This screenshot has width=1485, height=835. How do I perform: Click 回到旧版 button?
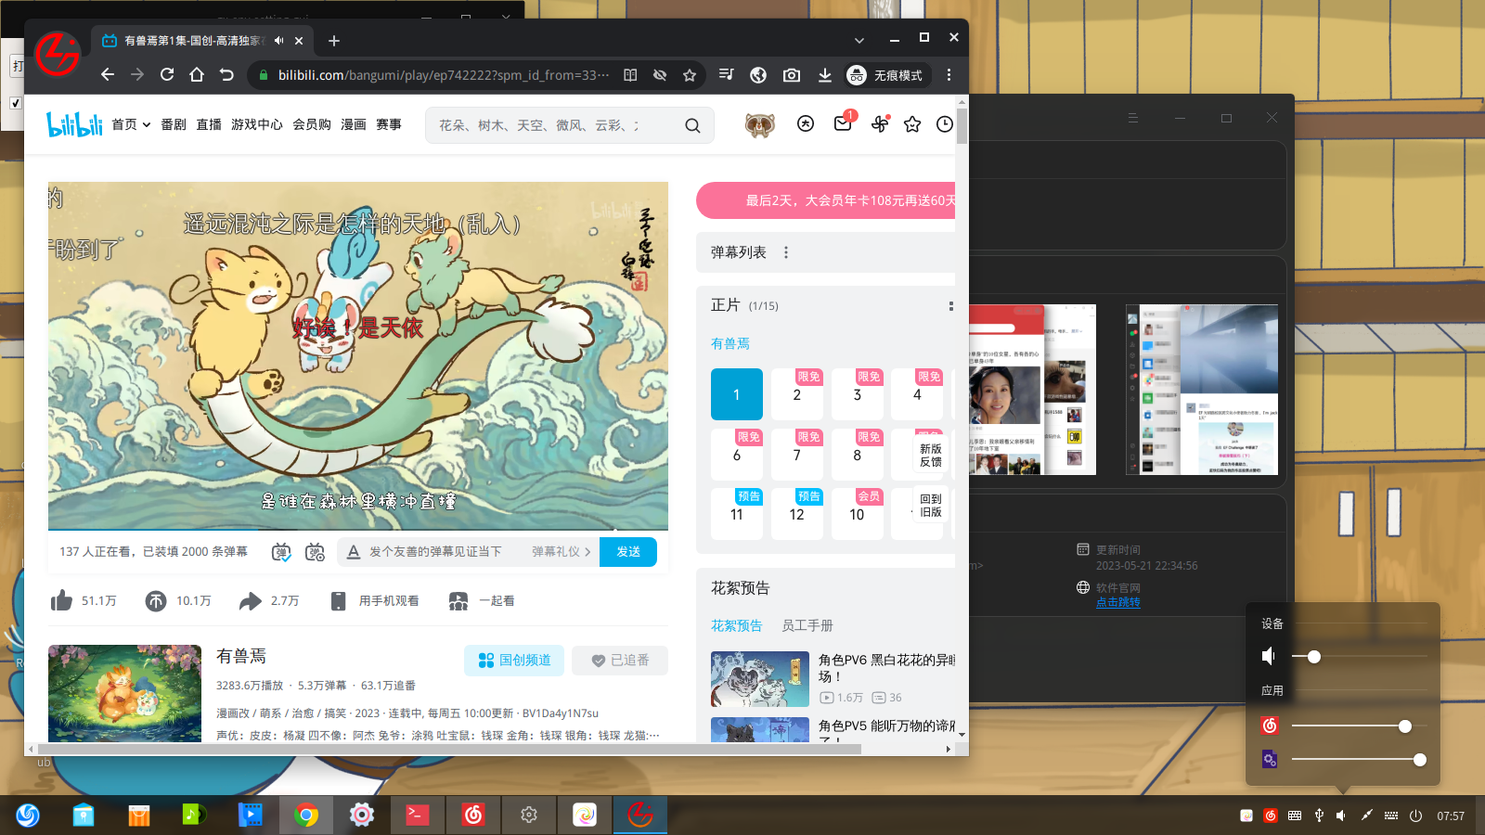pyautogui.click(x=931, y=506)
